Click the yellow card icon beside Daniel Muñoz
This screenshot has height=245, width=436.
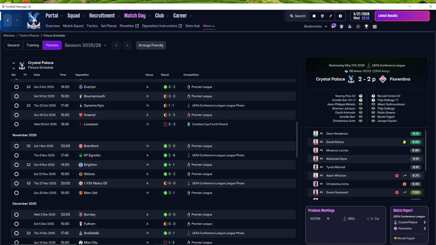pyautogui.click(x=404, y=142)
